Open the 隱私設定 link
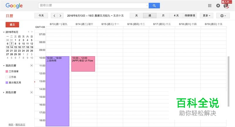Screen dimensions: 235x127 pos(20,125)
